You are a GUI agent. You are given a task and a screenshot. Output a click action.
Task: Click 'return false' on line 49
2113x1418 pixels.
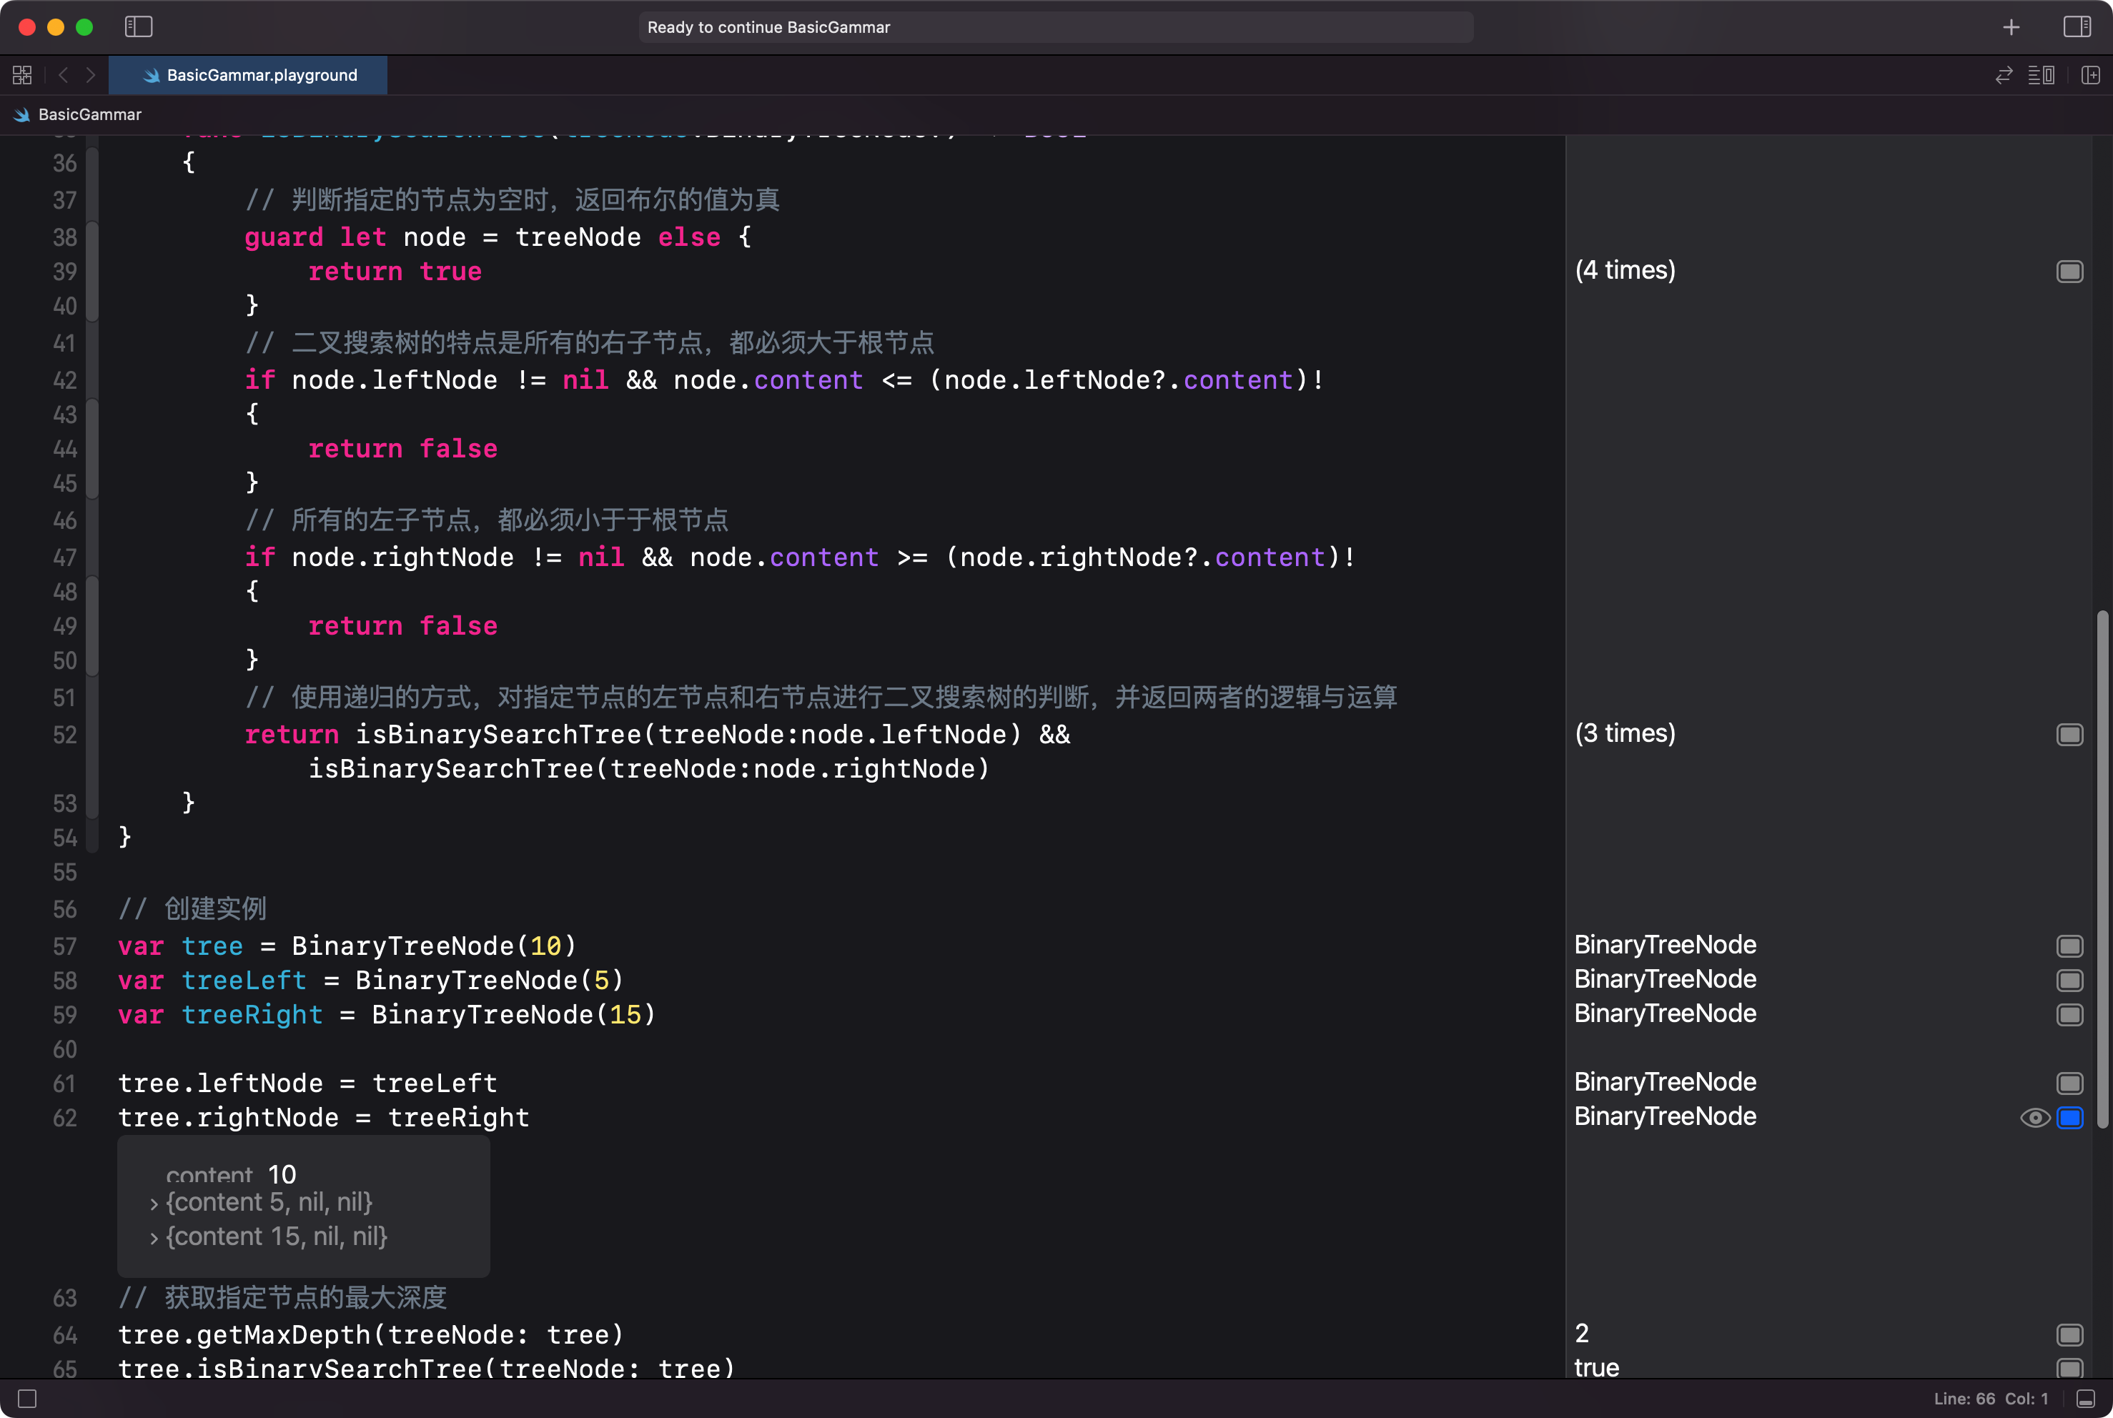402,626
